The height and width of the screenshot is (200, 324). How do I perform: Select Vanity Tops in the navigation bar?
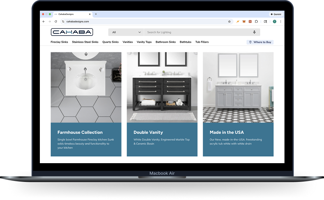coord(144,42)
